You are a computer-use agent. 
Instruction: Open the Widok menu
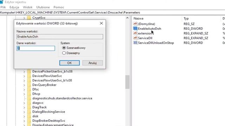(x=27, y=7)
